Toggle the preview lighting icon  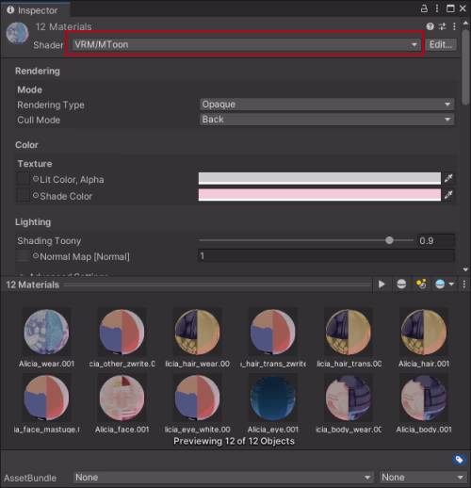[x=421, y=285]
